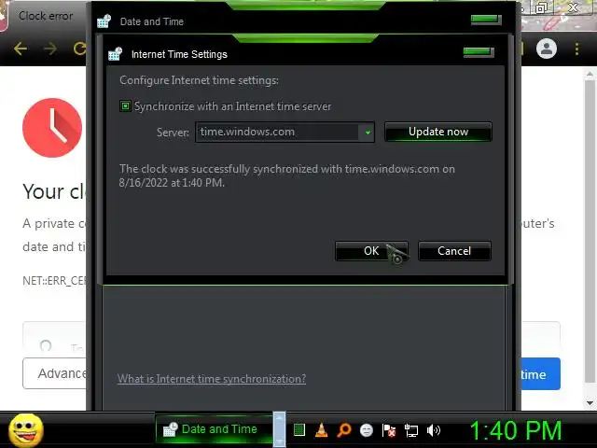Click the NET::ERR_CE error code text
The image size is (597, 448).
pos(54,281)
